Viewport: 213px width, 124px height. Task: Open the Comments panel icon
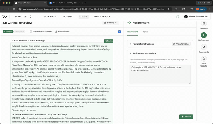coord(204,47)
